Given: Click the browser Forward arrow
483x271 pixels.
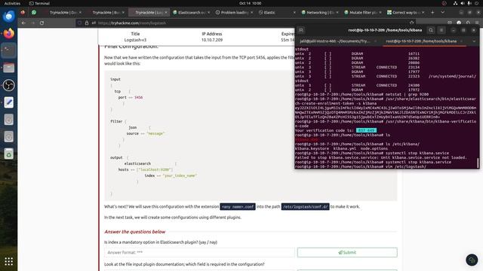Looking at the screenshot, I should click(32, 23).
